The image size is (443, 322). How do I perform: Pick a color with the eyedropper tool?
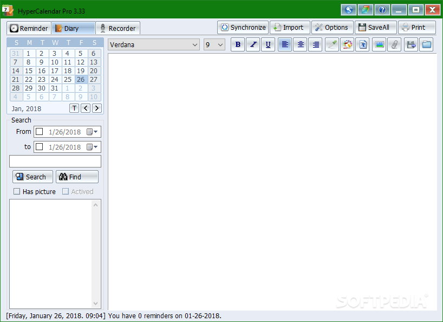333,44
